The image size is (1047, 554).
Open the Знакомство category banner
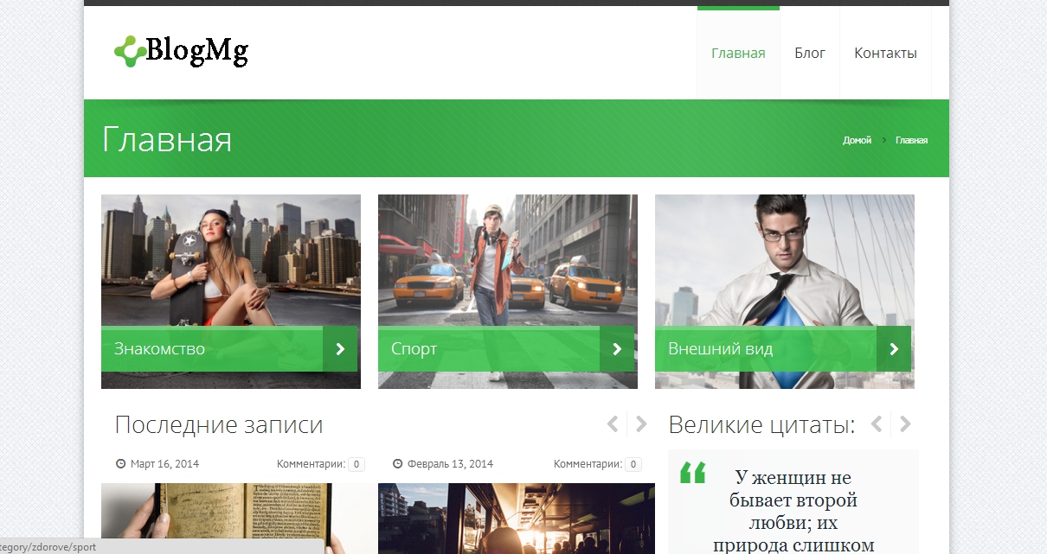click(x=229, y=349)
